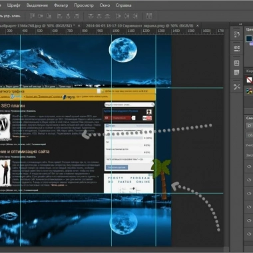Open the layer blending mode dropdown
Image resolution: width=253 pixels, height=253 pixels.
click(249, 135)
